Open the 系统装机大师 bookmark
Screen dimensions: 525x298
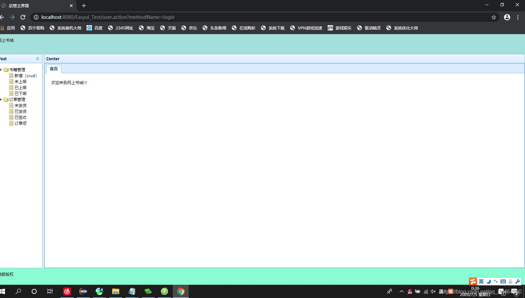[x=66, y=28]
